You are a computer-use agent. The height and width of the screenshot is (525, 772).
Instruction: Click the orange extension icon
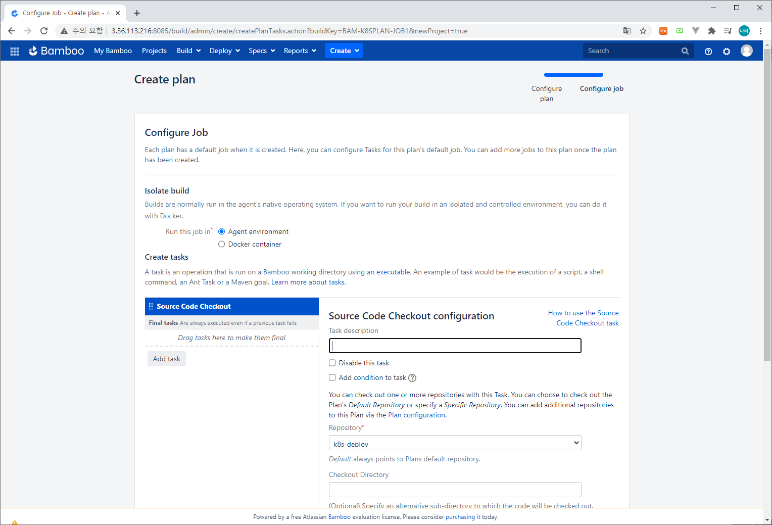(x=663, y=31)
